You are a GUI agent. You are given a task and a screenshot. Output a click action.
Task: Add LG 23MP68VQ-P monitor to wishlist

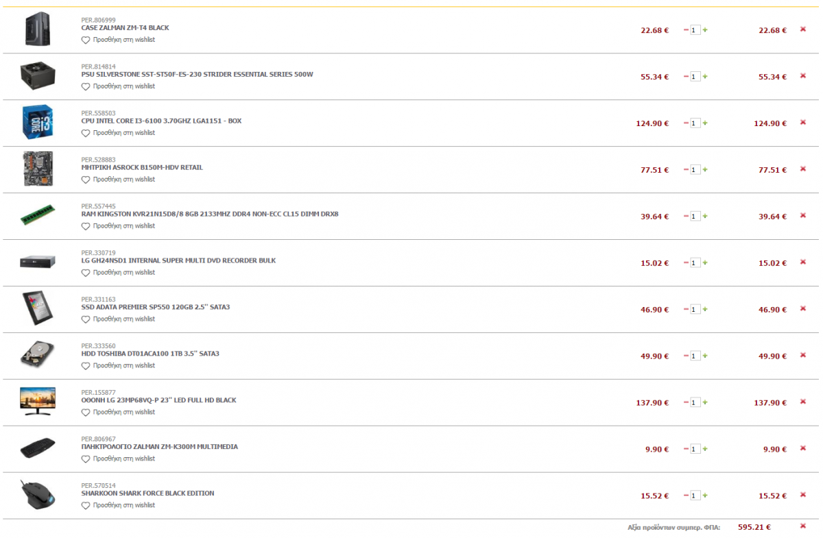118,413
